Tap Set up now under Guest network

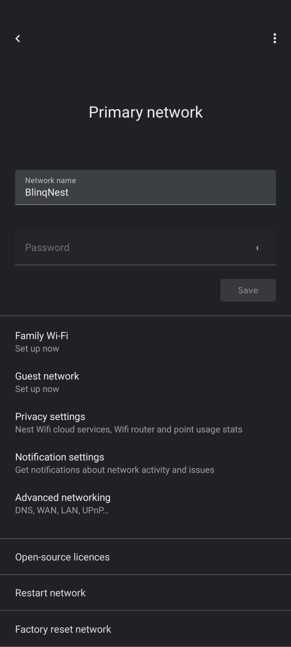[x=37, y=389]
